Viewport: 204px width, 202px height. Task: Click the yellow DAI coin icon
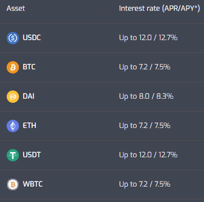coord(13,97)
